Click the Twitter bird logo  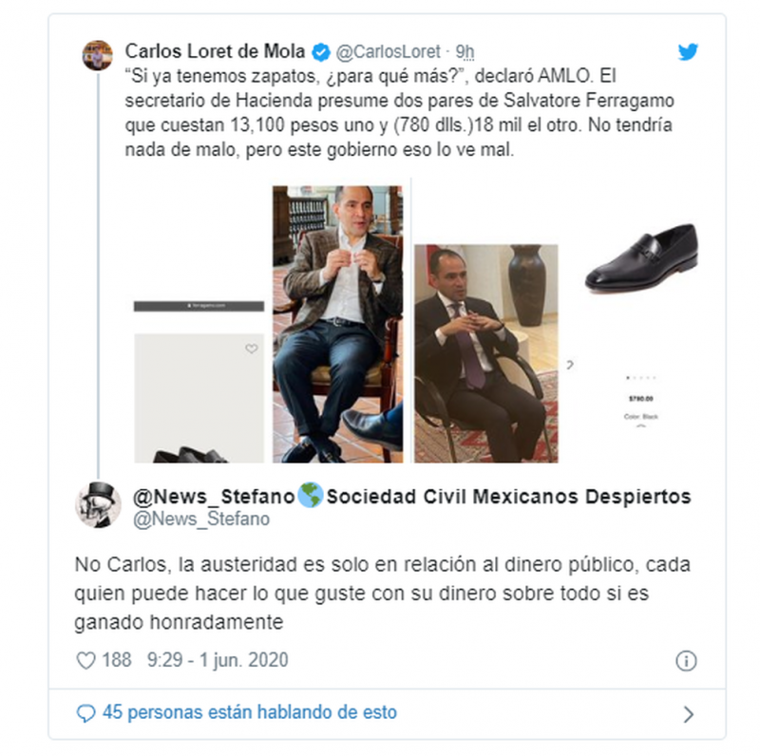coord(687,52)
